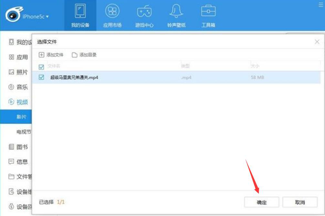Click the shield icon in sidebar
The image size is (325, 216).
(11, 191)
